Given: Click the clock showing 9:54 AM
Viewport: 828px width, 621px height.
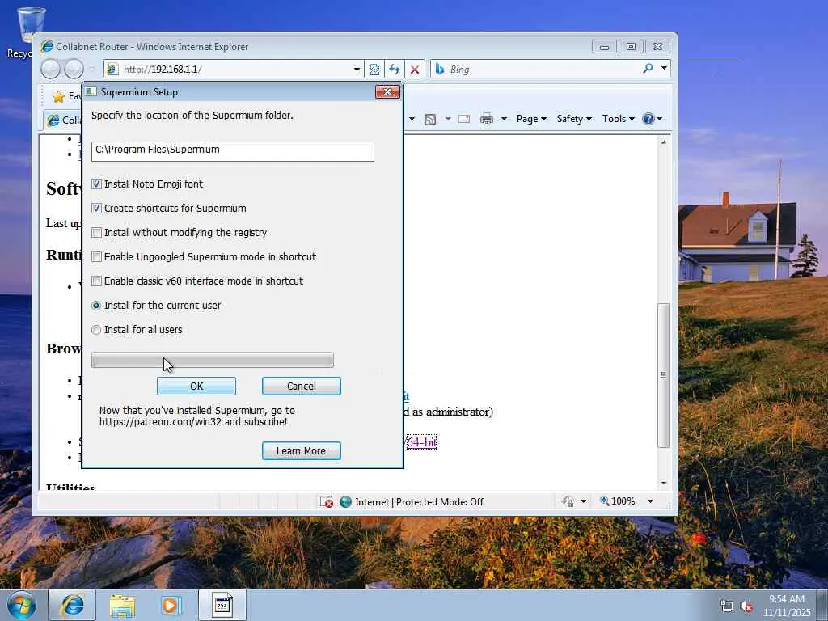Looking at the screenshot, I should pos(786,599).
